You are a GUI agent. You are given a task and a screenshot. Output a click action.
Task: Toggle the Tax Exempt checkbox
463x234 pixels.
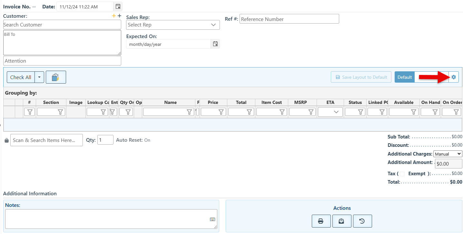(x=402, y=174)
